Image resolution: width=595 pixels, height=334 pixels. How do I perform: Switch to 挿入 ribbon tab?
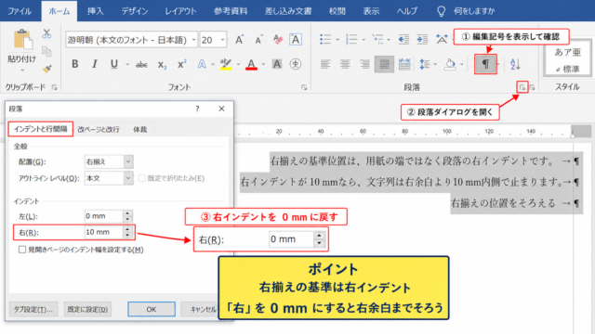point(95,11)
